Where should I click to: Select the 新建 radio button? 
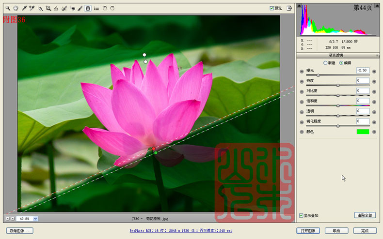click(x=325, y=63)
